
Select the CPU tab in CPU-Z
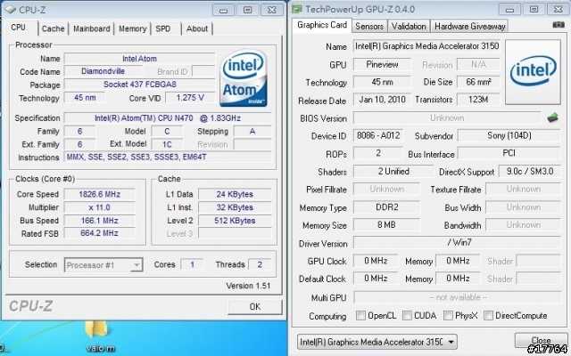coord(18,28)
